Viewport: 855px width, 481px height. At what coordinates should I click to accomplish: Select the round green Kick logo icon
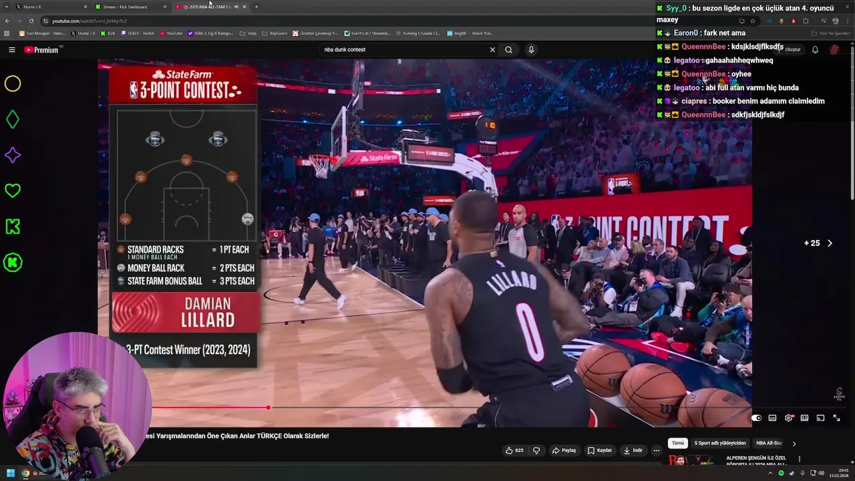[x=13, y=263]
